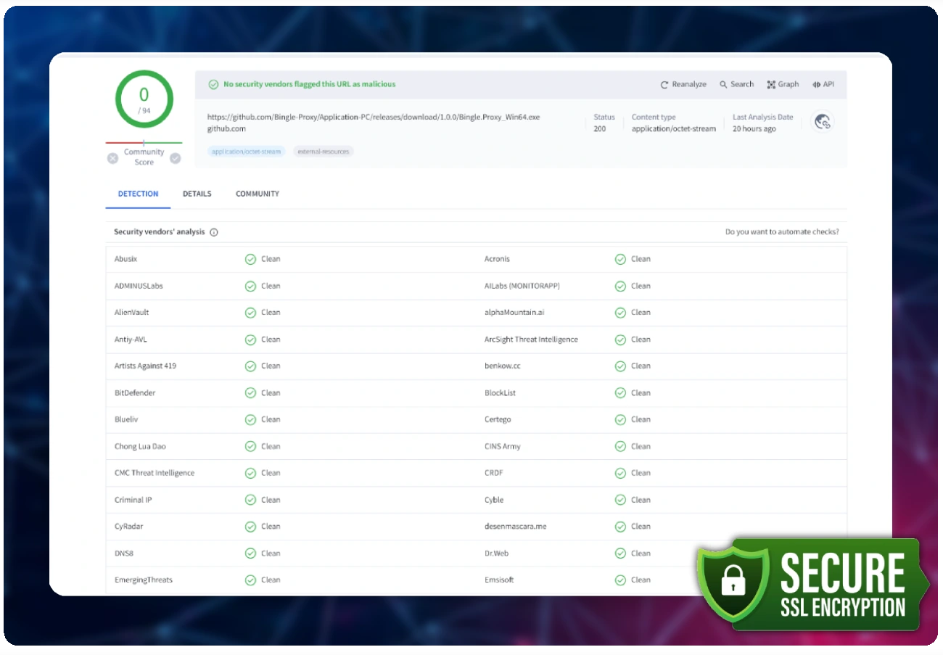Switch to the DETAILS tab

(197, 194)
